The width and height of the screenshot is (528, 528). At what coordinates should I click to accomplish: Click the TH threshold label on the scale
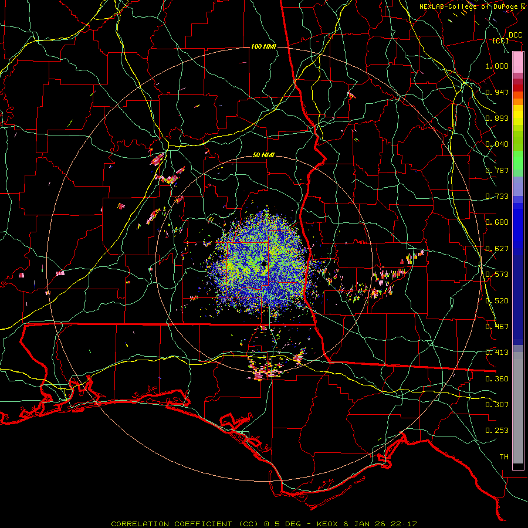(504, 457)
